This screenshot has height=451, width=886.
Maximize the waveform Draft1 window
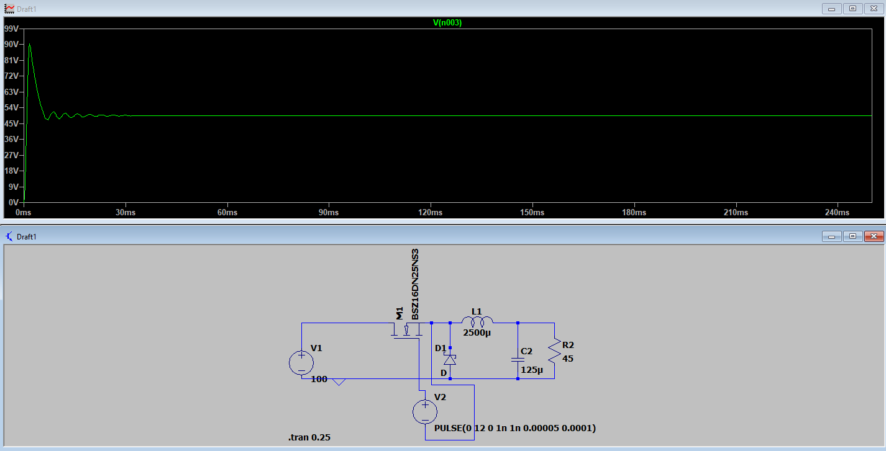point(852,9)
